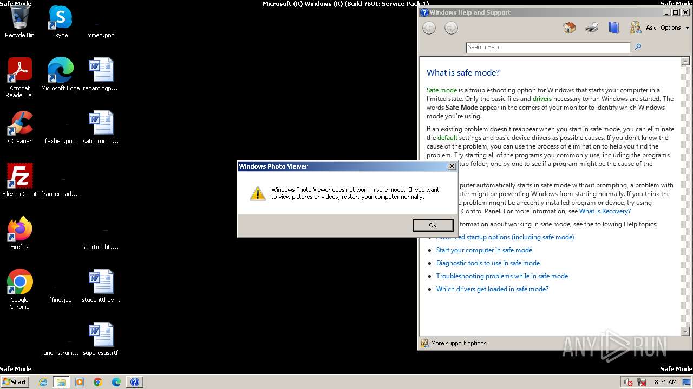The image size is (693, 389).
Task: Open 'Diagnostic tools to use in safe mode'
Action: (488, 263)
